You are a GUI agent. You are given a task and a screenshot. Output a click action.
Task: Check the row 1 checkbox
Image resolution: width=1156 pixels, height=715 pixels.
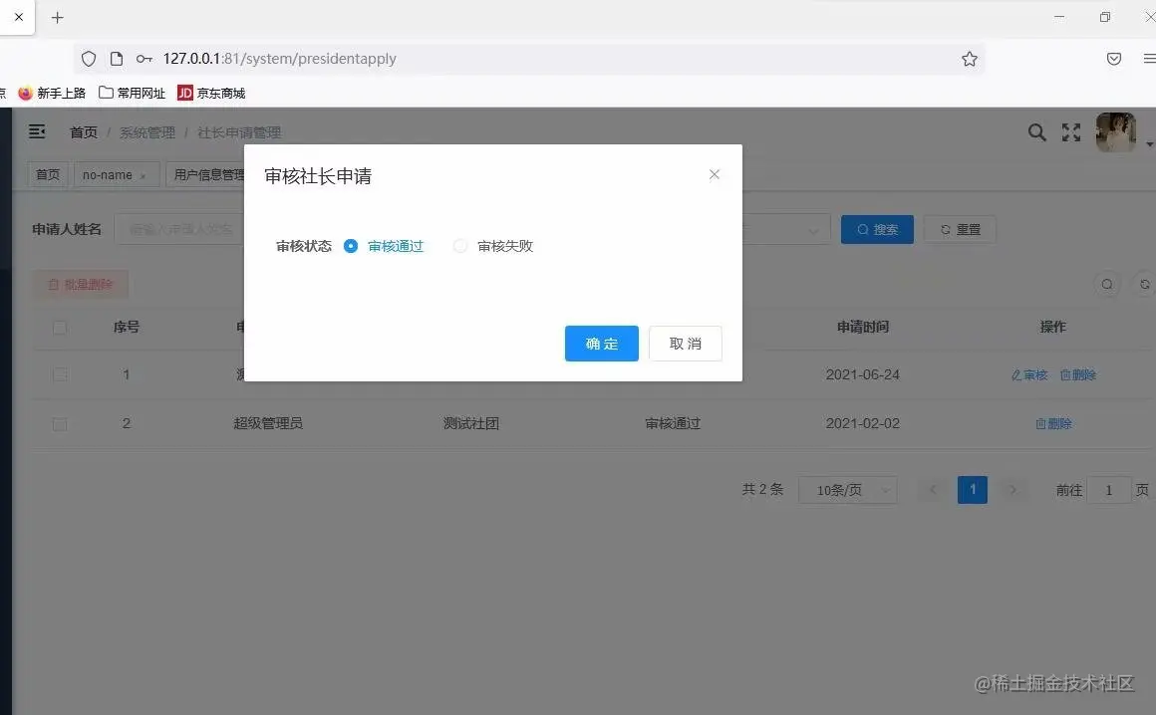60,374
